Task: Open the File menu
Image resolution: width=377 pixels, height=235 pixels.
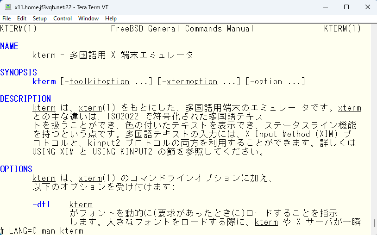Action: tap(6, 19)
